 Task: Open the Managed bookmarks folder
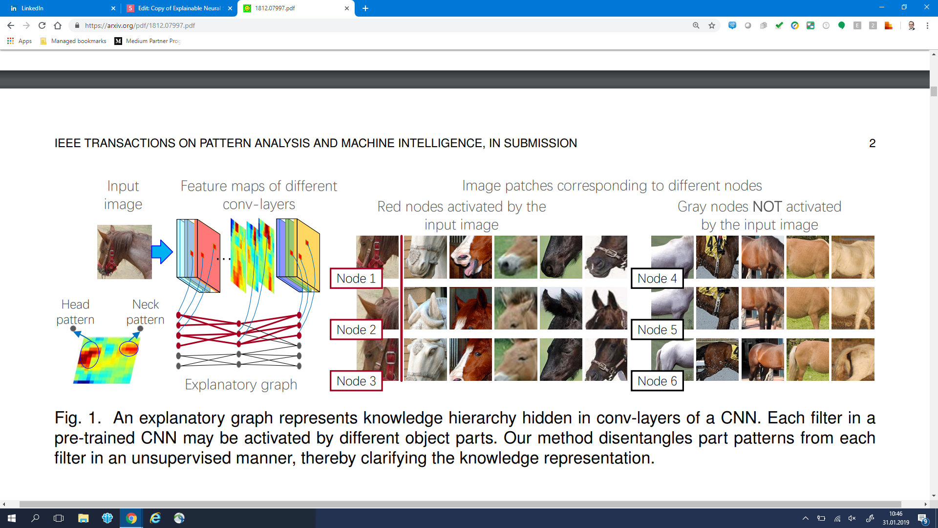tap(73, 41)
